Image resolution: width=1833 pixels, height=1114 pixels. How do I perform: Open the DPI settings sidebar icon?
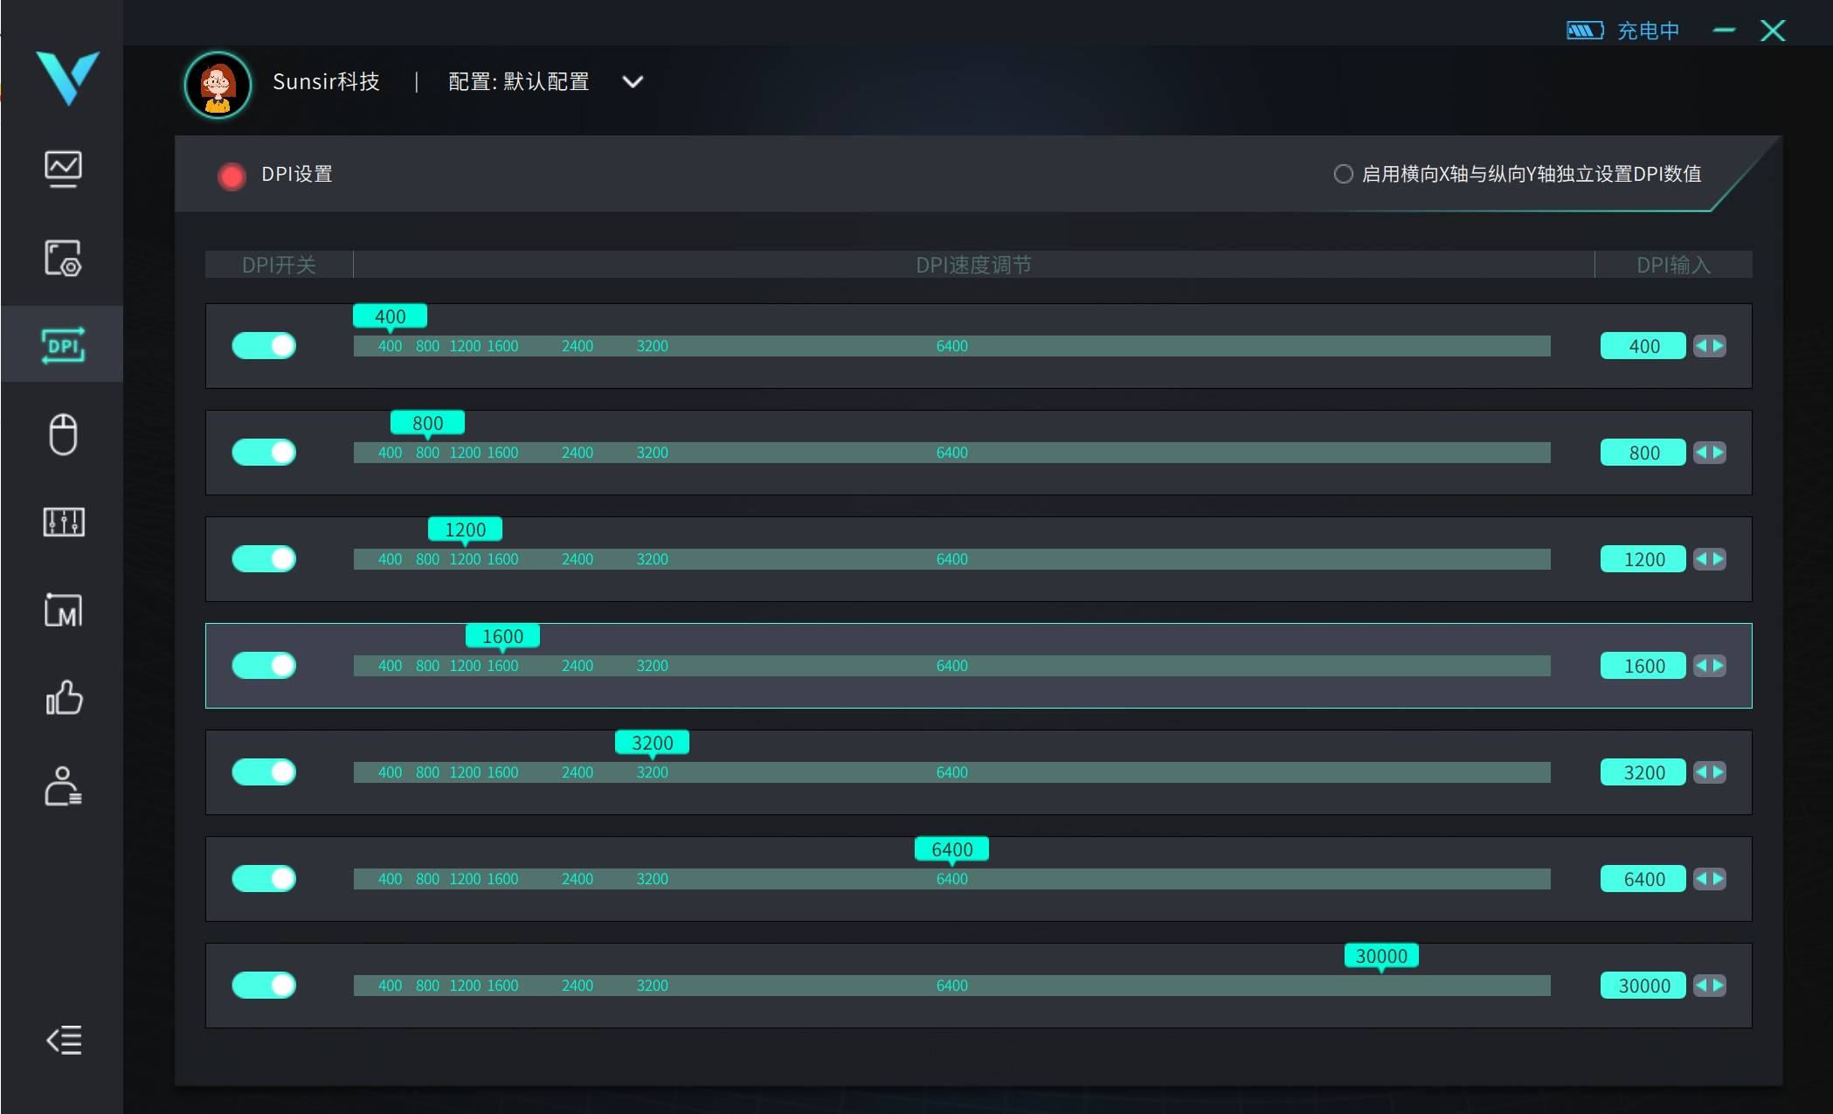pos(63,345)
